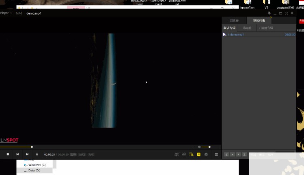Open the gear settings control panel

pos(206,154)
